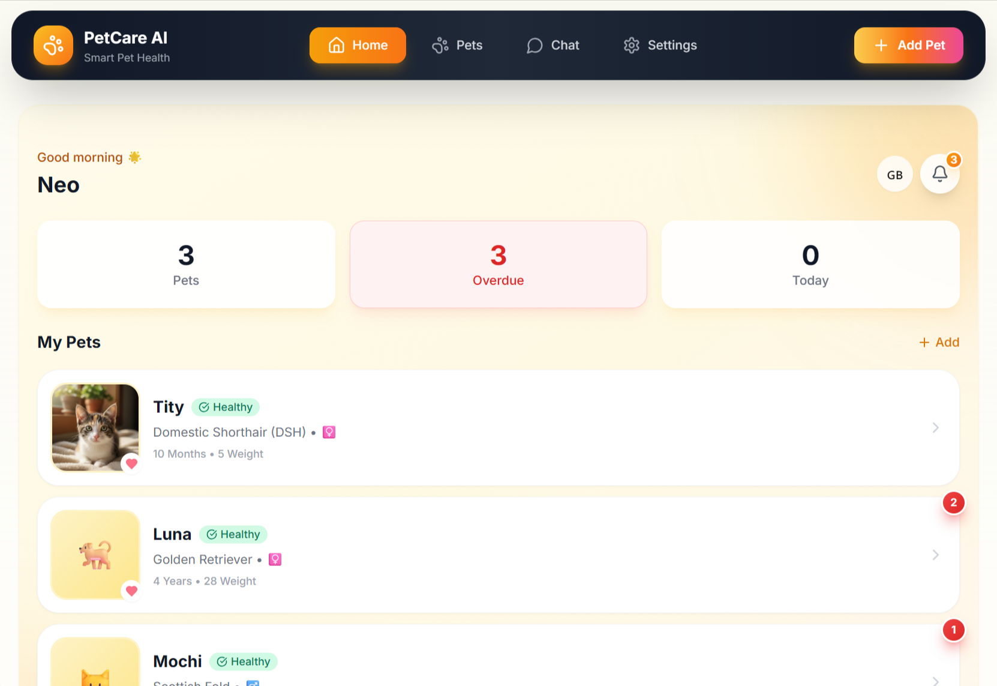Click Luna's Healthy status badge
The width and height of the screenshot is (997, 686).
pyautogui.click(x=233, y=534)
